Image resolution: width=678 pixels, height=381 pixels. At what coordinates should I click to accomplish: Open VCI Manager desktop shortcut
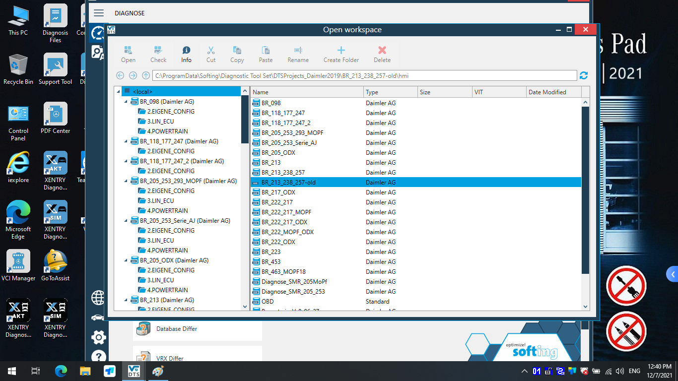click(x=18, y=265)
